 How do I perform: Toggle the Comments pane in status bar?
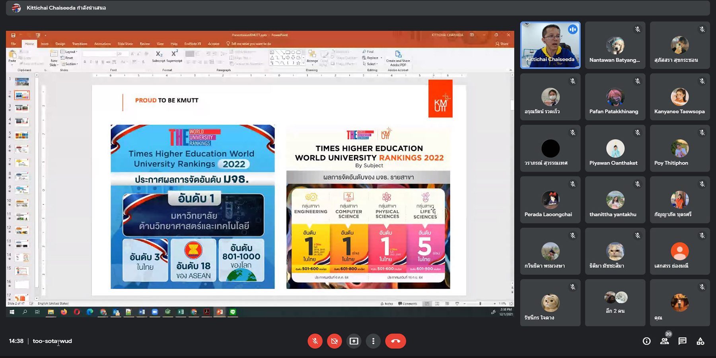[408, 304]
